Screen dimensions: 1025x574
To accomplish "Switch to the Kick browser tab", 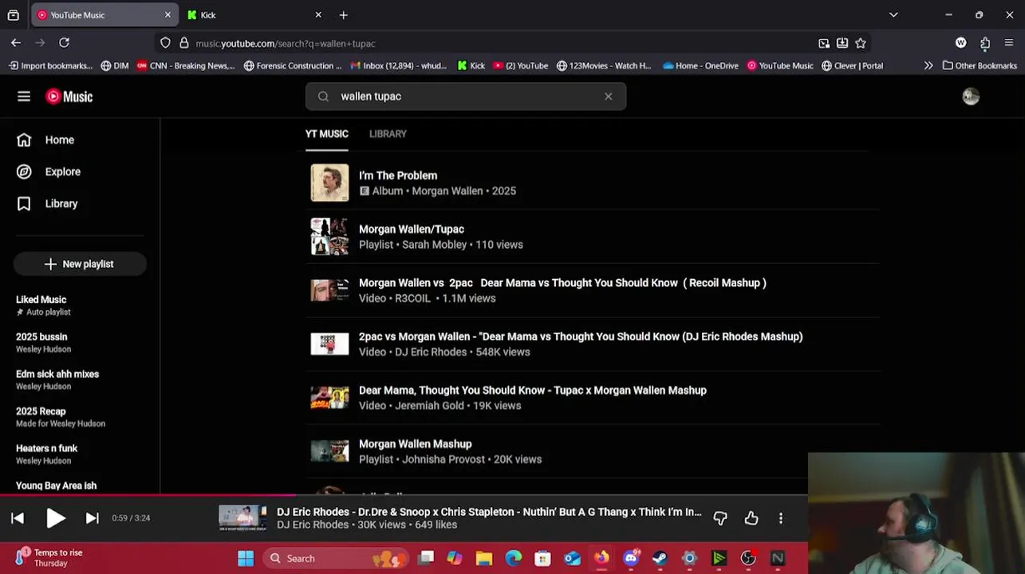I will click(254, 15).
